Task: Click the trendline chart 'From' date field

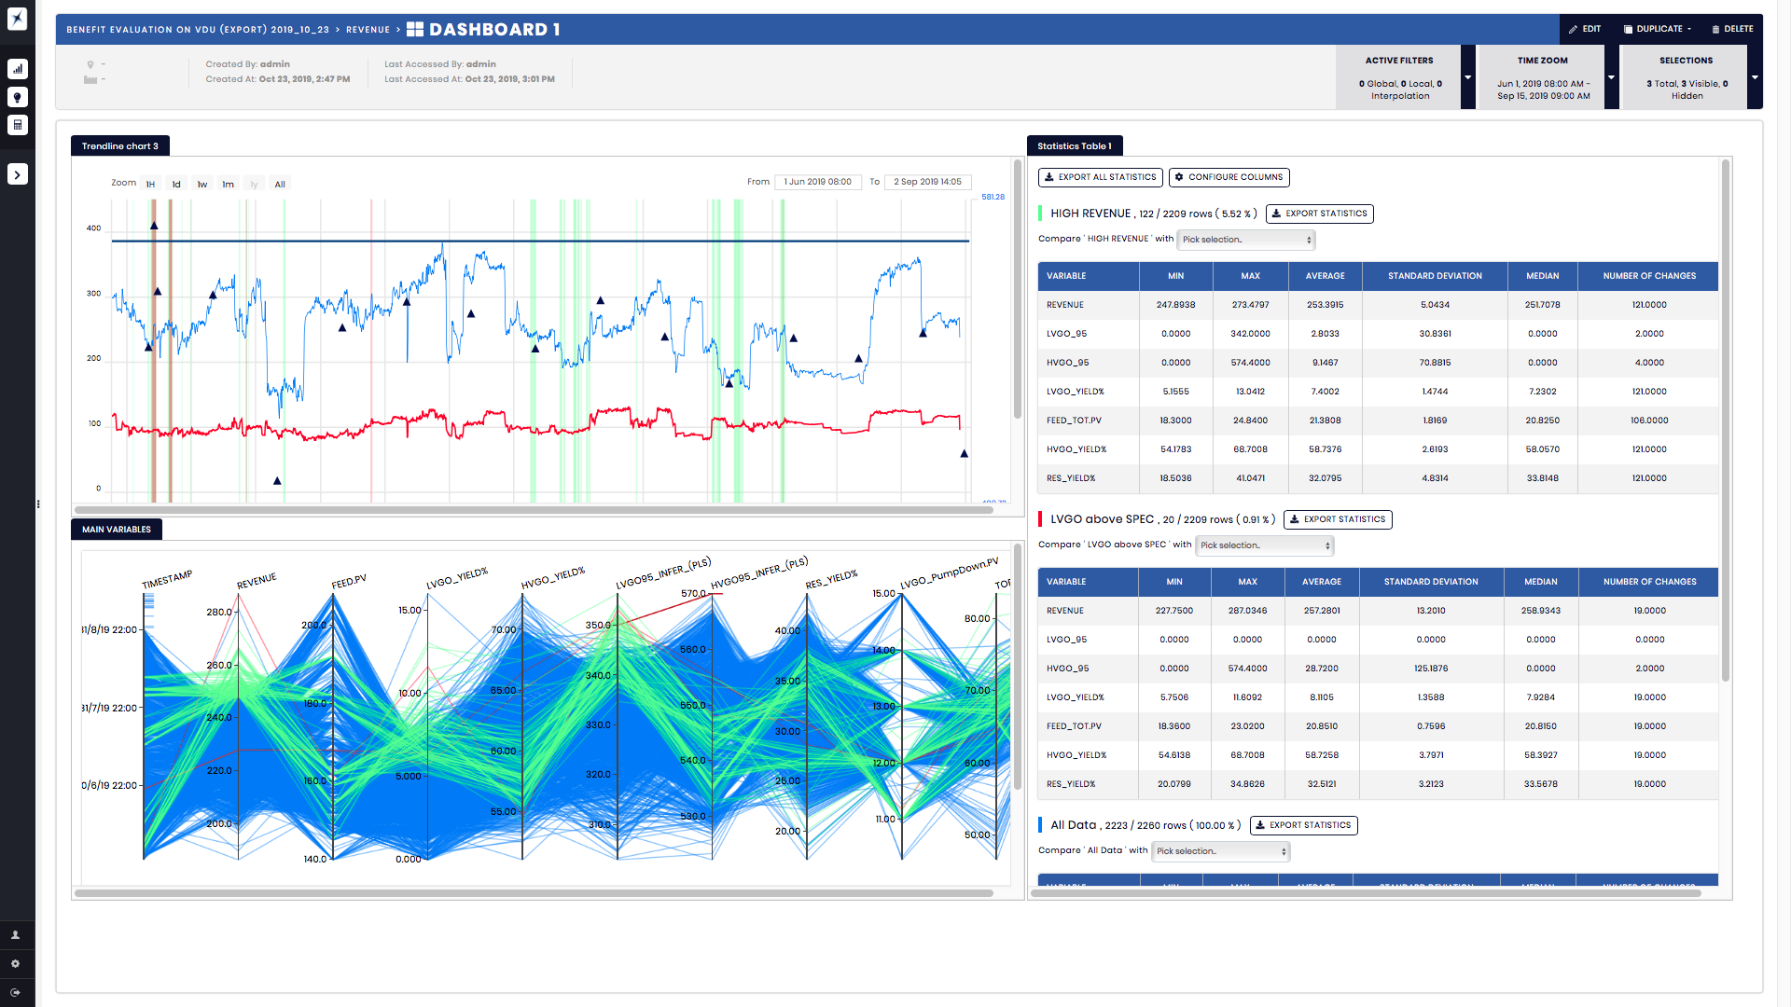Action: pyautogui.click(x=817, y=183)
